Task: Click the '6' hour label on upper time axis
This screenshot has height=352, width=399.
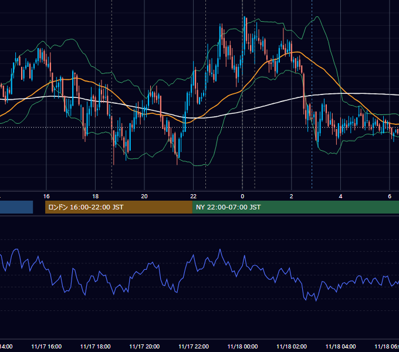Action: click(x=390, y=197)
